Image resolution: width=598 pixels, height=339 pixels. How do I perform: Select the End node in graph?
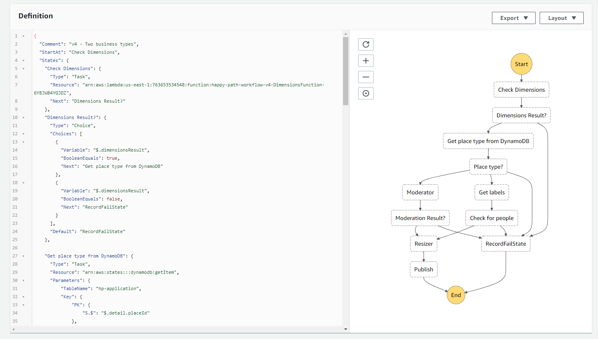tap(456, 295)
